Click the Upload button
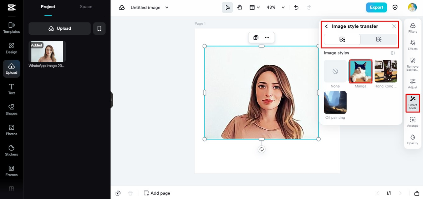 pyautogui.click(x=59, y=28)
